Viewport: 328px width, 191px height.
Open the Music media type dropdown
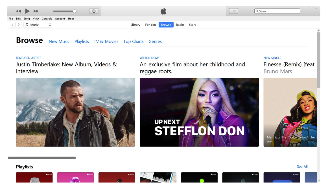[x=38, y=25]
